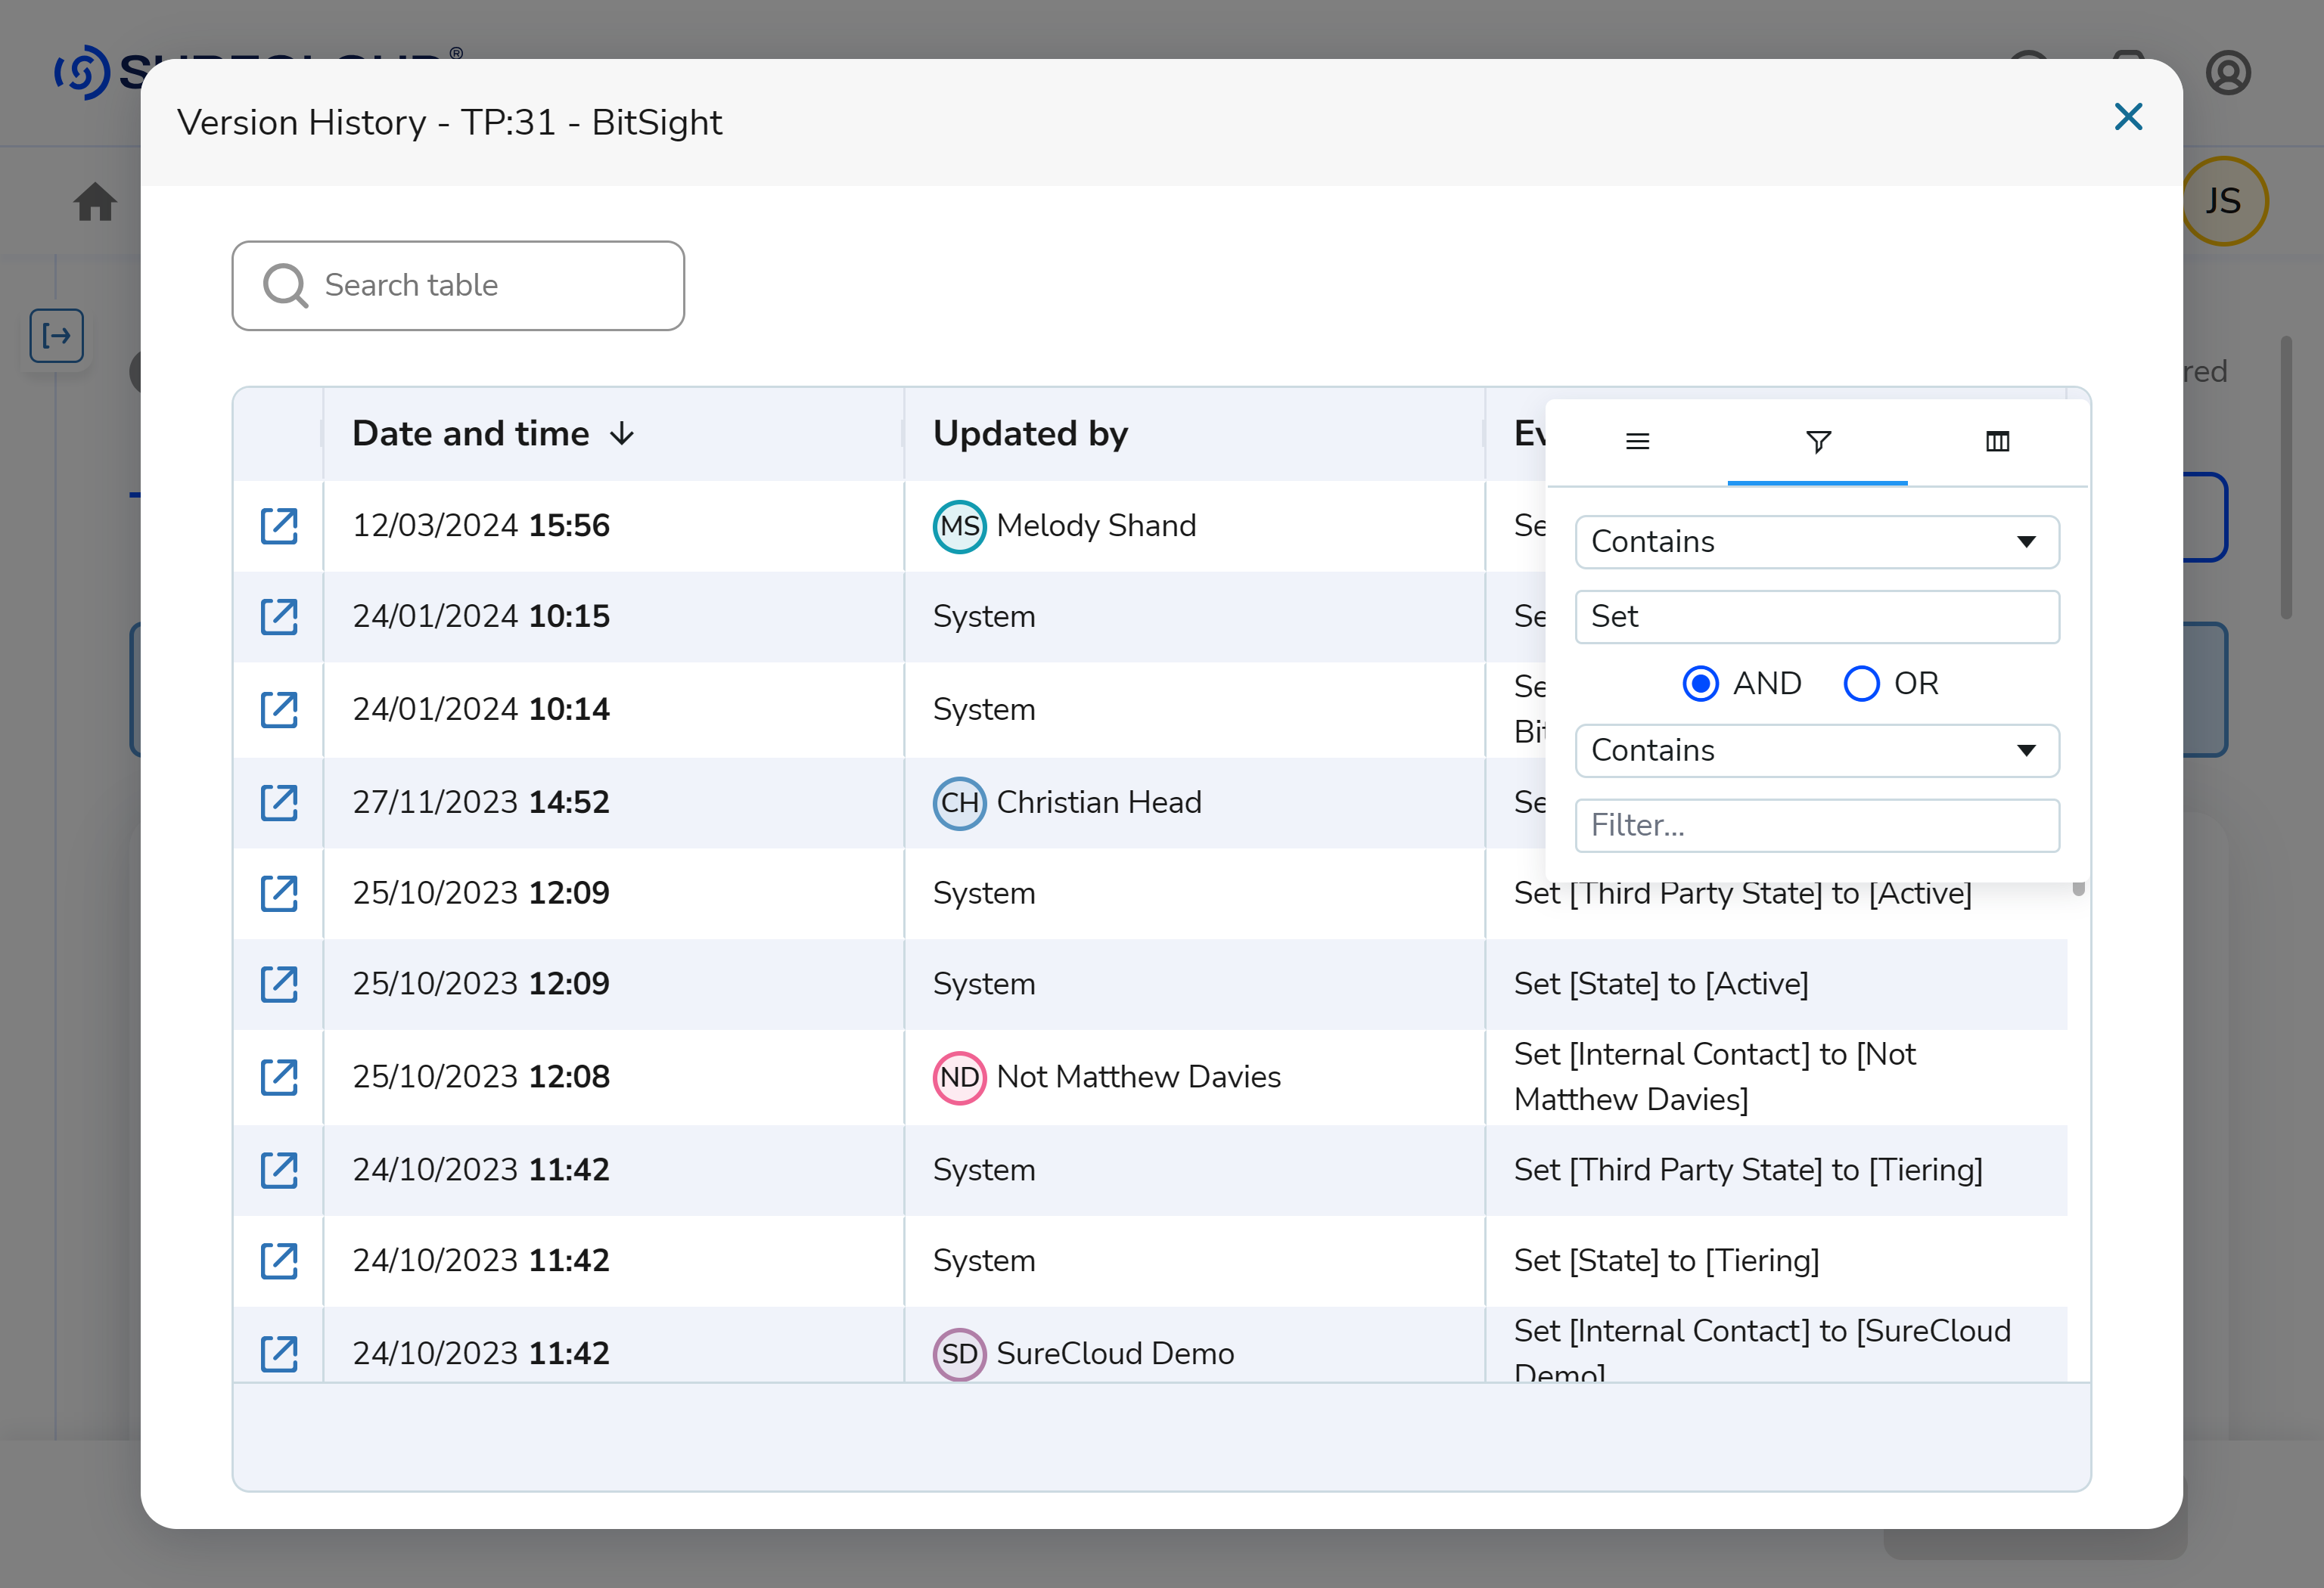The height and width of the screenshot is (1588, 2324).
Task: Select the AND radio button
Action: click(1700, 684)
